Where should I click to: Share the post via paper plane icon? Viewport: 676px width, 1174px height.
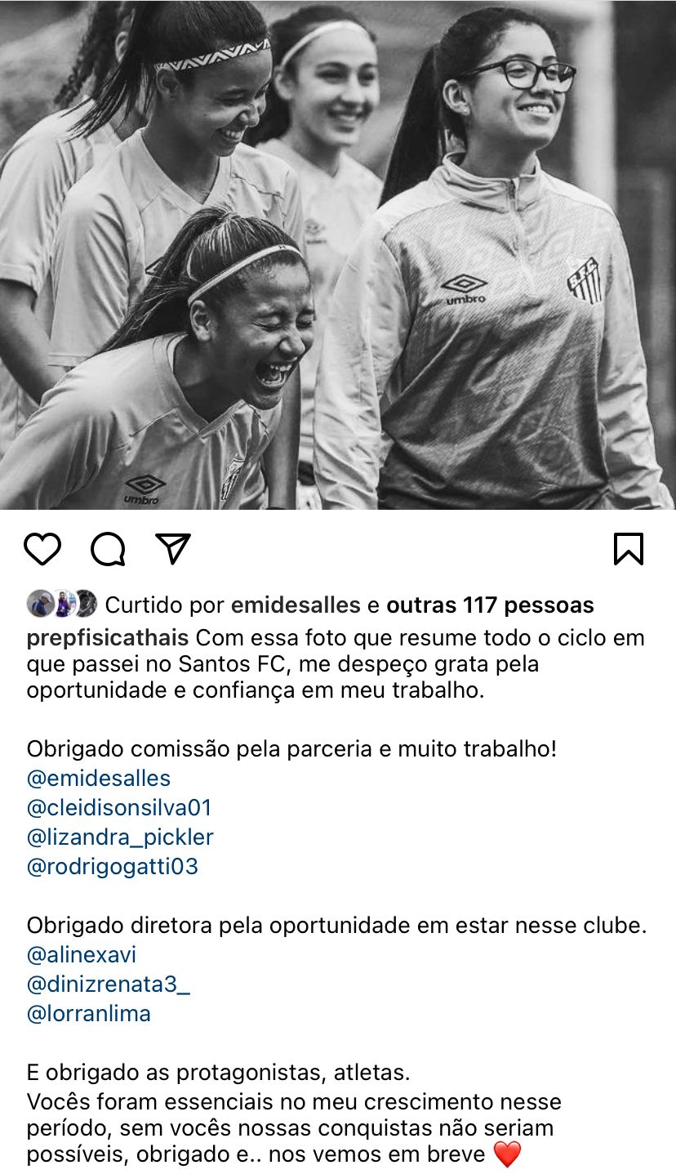173,549
